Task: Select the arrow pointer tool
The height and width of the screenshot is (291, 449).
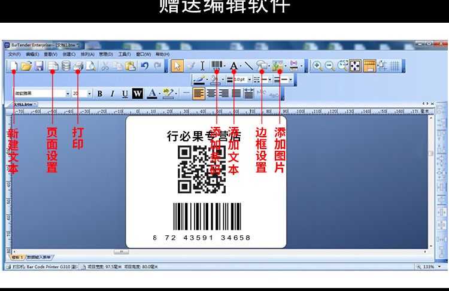Action: coord(177,66)
